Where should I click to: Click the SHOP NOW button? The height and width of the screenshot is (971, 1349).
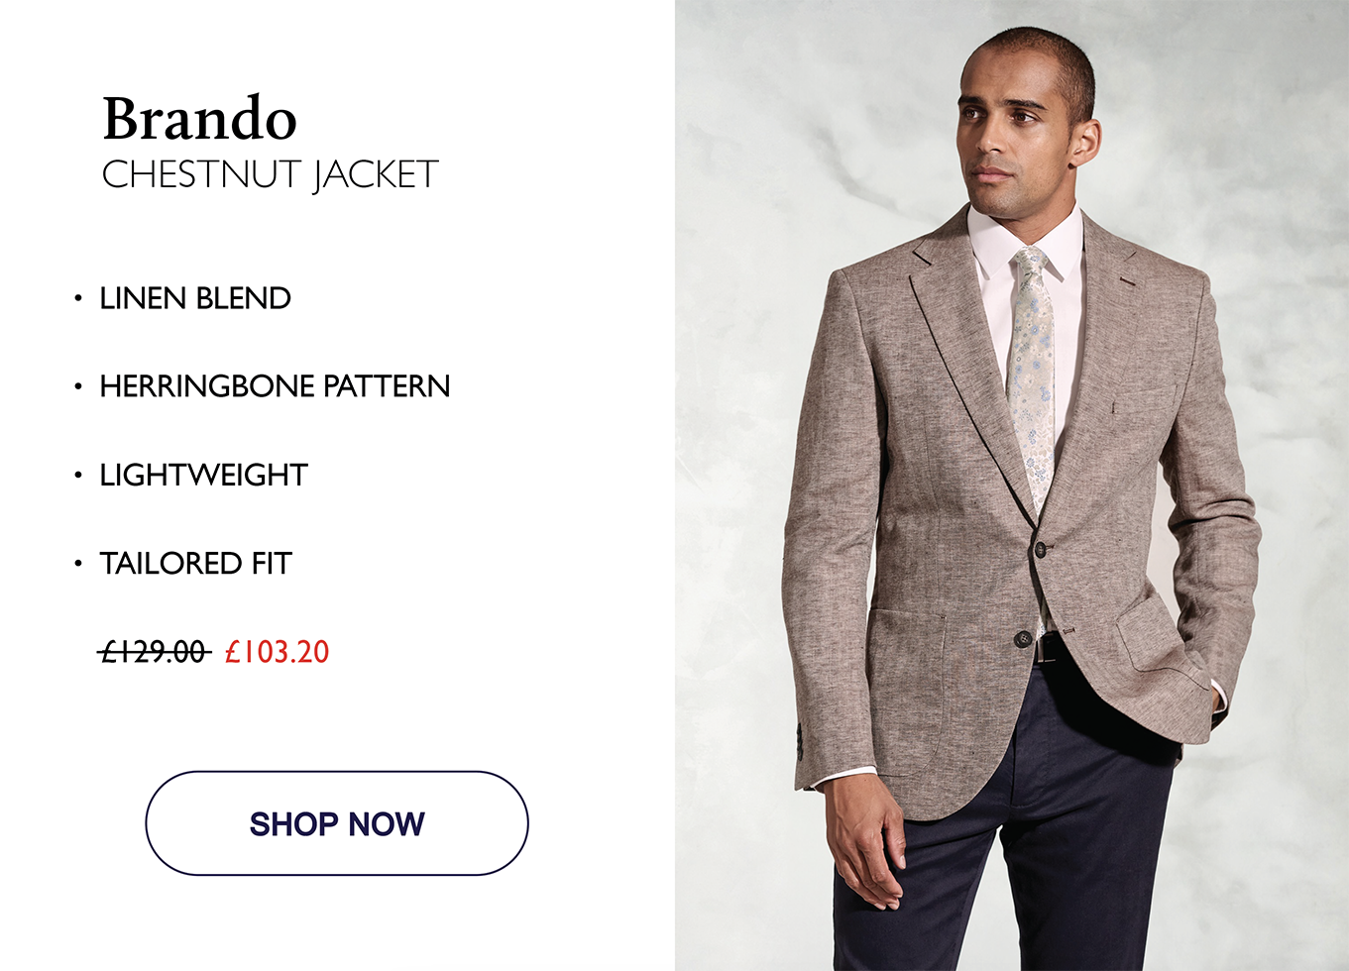(337, 823)
